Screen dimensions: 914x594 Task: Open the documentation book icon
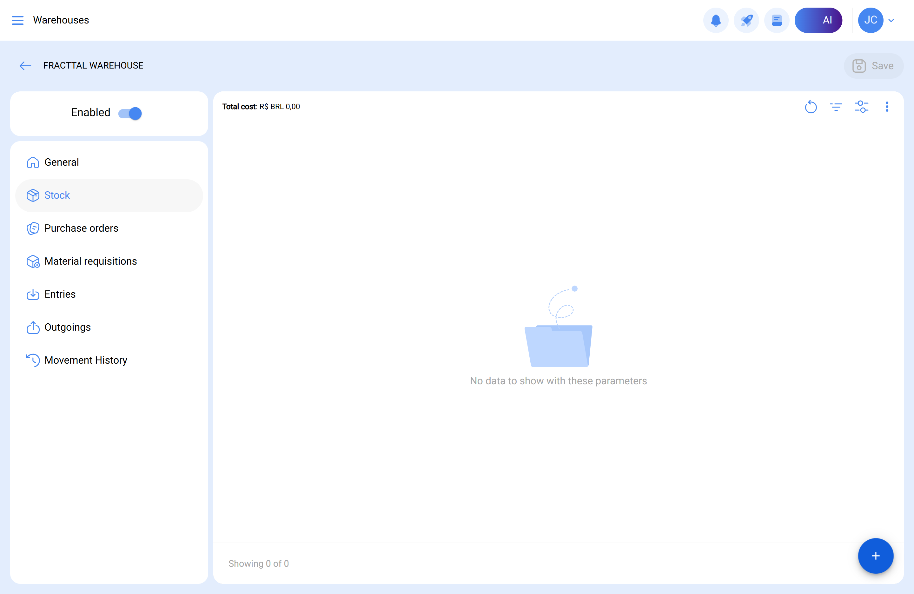(777, 20)
